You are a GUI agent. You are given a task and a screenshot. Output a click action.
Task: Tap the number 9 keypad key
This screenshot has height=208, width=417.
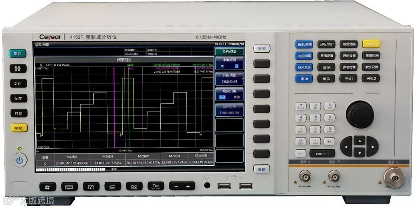pyautogui.click(x=330, y=106)
